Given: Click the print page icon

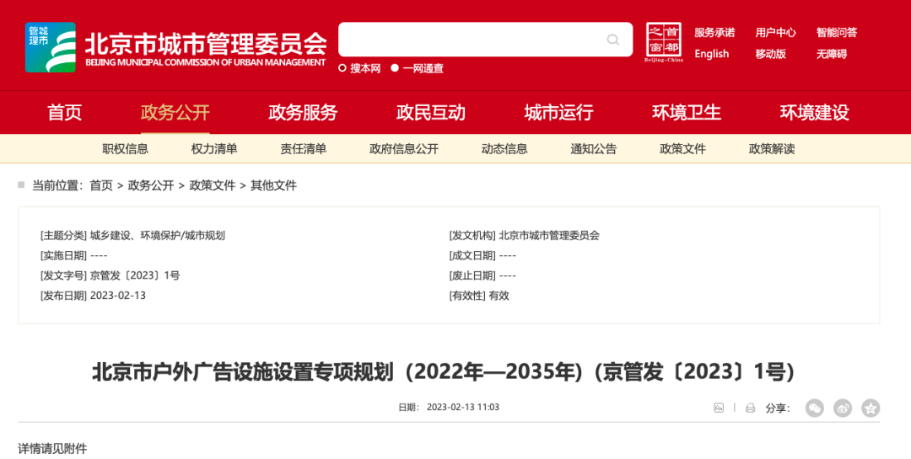Looking at the screenshot, I should (751, 408).
